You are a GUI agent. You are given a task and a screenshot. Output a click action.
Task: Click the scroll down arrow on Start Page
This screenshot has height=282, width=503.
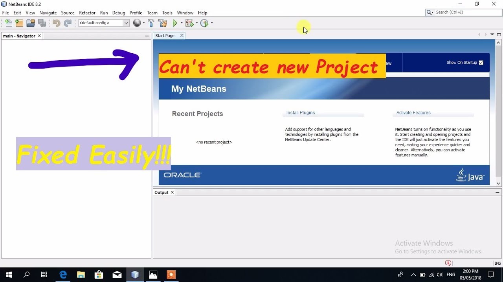[499, 183]
